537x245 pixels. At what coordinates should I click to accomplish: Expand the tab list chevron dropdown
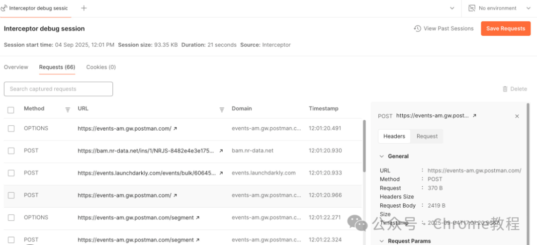[452, 8]
